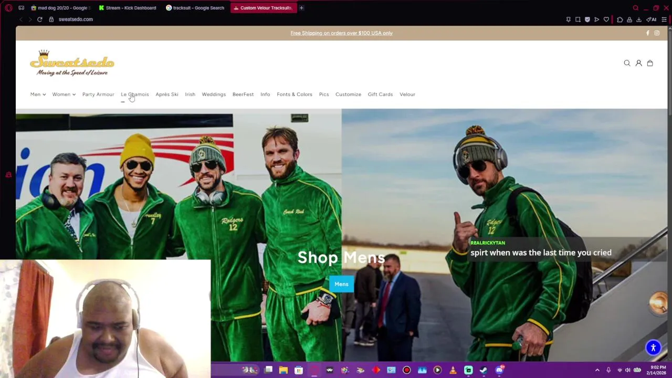Go to the Weddings collection
The height and width of the screenshot is (378, 672).
(214, 94)
